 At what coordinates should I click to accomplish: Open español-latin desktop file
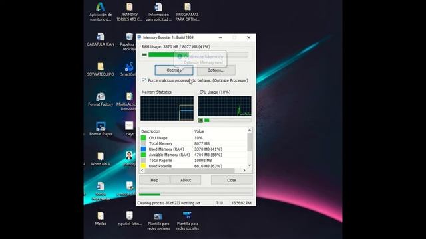point(130,219)
